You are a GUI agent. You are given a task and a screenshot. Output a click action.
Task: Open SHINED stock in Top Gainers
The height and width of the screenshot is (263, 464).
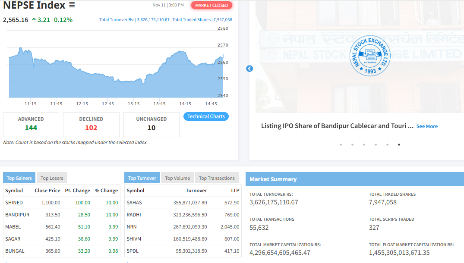click(14, 203)
